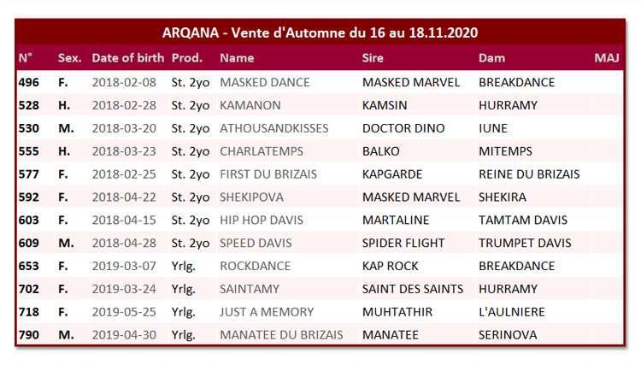Click the ATHOUSANDKISSES name entry

click(x=273, y=128)
